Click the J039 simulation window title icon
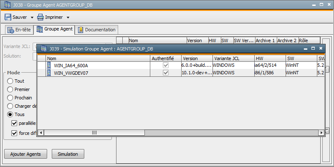The height and width of the screenshot is (167, 334). [43, 49]
